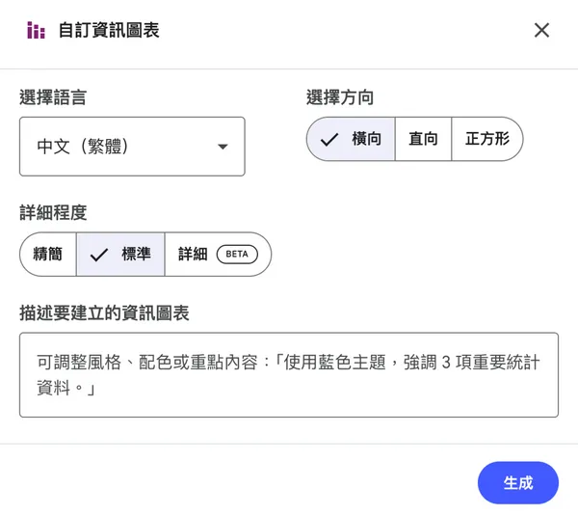Image resolution: width=578 pixels, height=515 pixels.
Task: Click the 選擇方向 label
Action: (x=339, y=97)
